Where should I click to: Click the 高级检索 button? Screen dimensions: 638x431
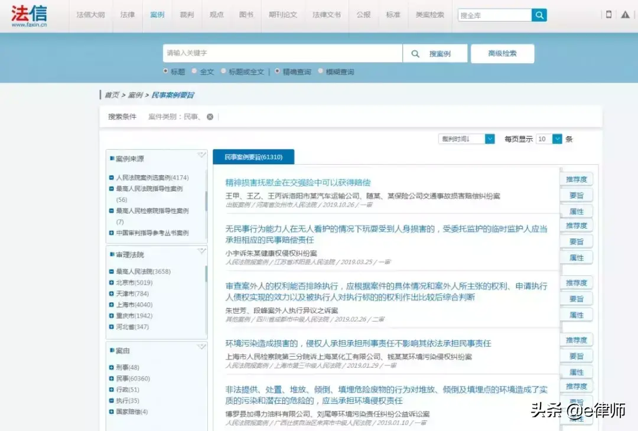click(503, 53)
